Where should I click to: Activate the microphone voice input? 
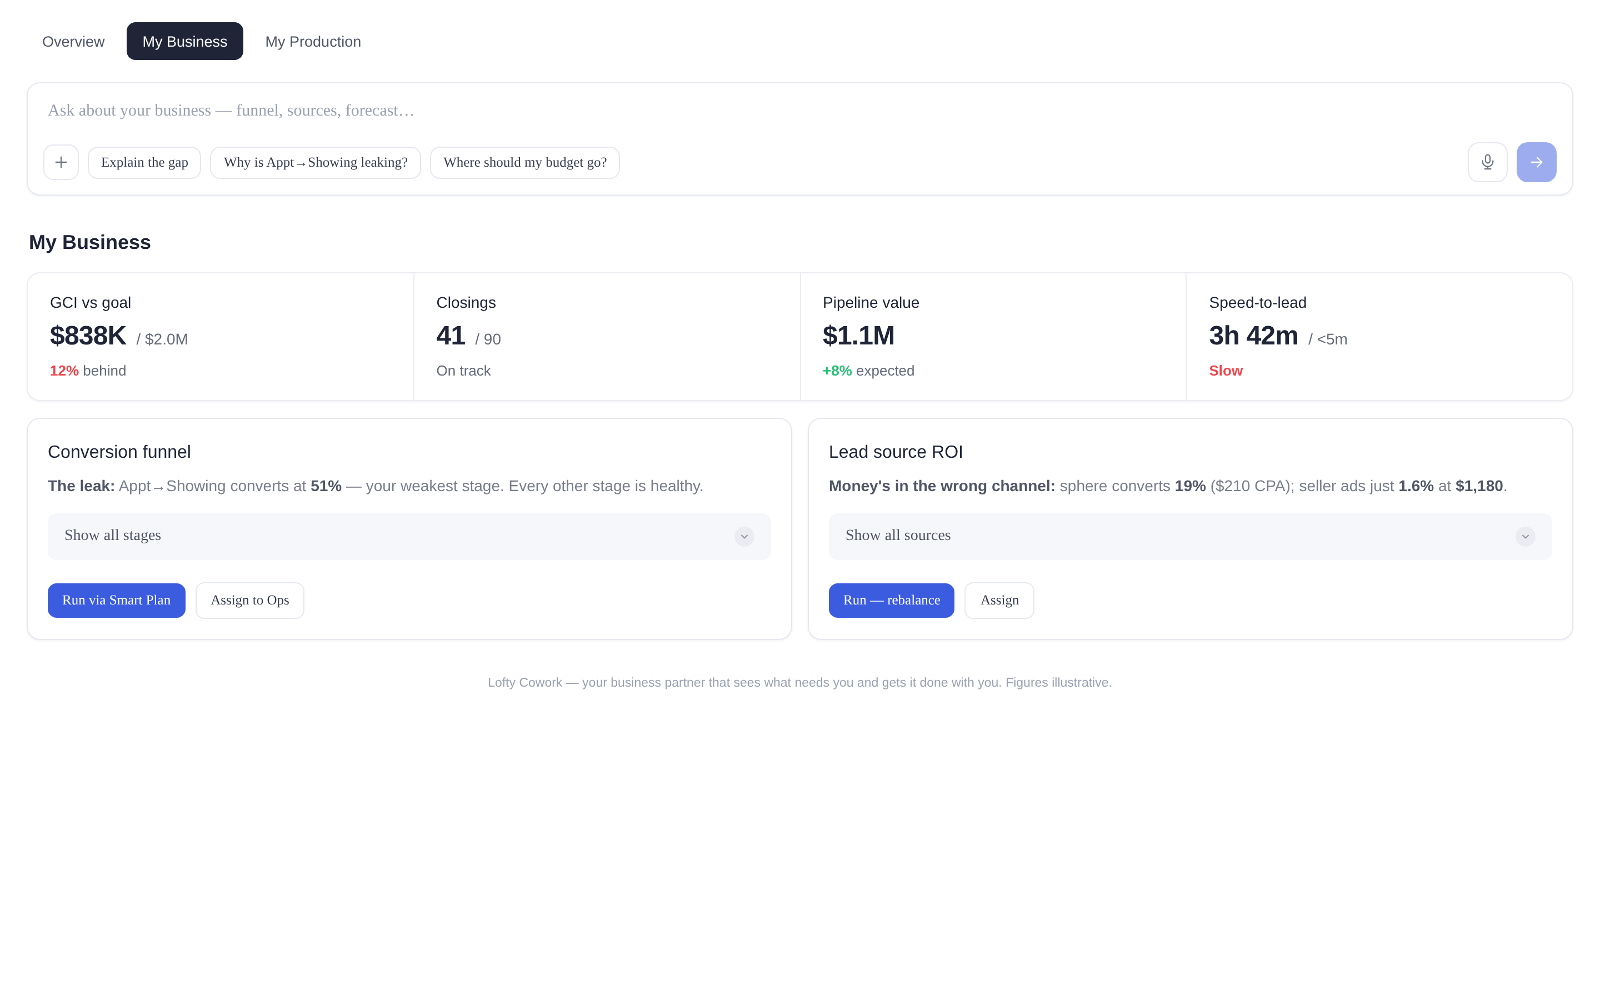pyautogui.click(x=1487, y=162)
